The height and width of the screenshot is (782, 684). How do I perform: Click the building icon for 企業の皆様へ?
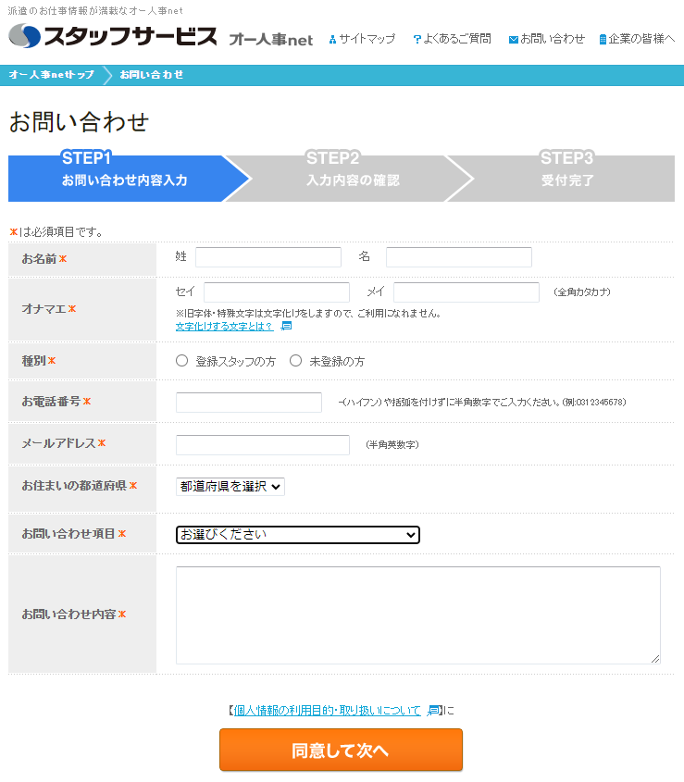[x=603, y=40]
